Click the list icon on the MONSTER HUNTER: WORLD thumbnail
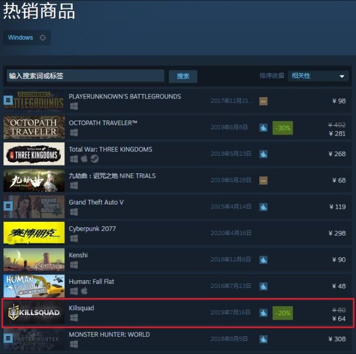The image size is (356, 354). pos(8,338)
